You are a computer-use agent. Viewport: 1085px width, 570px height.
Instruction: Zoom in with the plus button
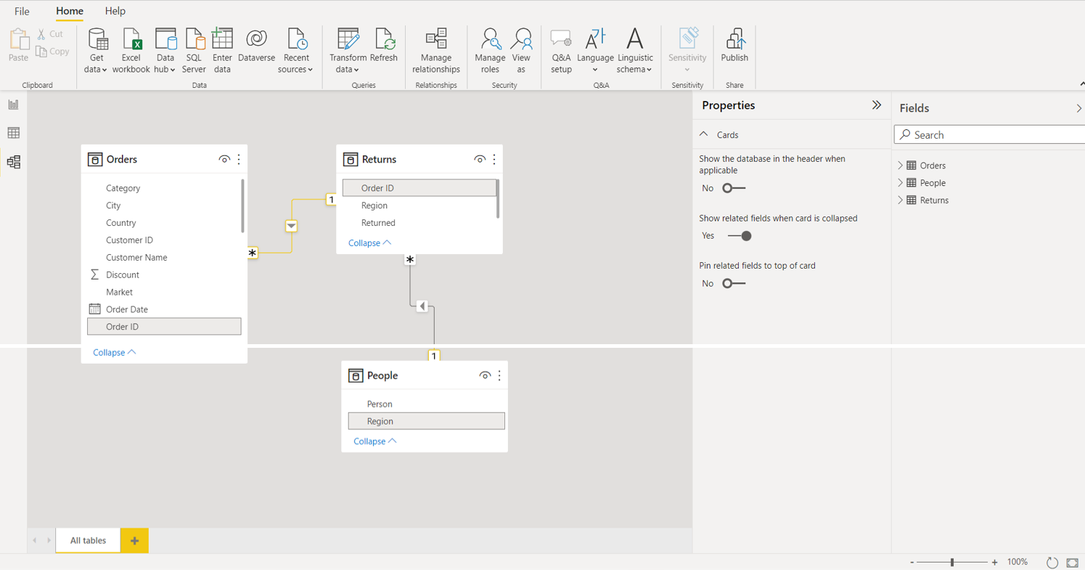[994, 562]
